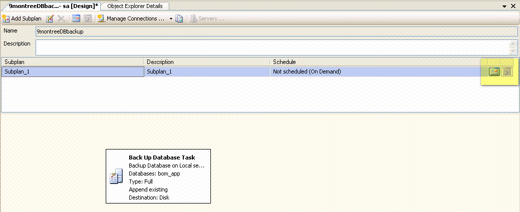Image resolution: width=520 pixels, height=212 pixels.
Task: Open the Reporting and Logging icon
Action: click(179, 19)
